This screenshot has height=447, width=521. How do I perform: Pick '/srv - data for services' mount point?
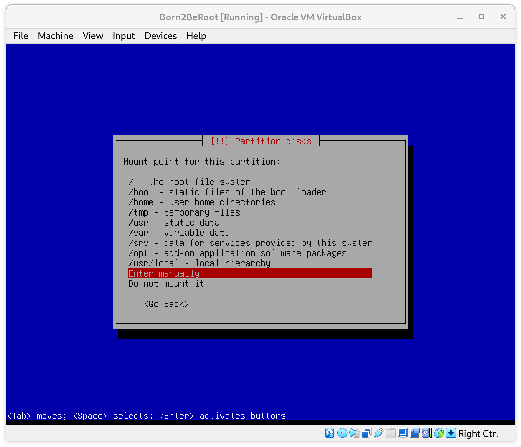point(250,243)
